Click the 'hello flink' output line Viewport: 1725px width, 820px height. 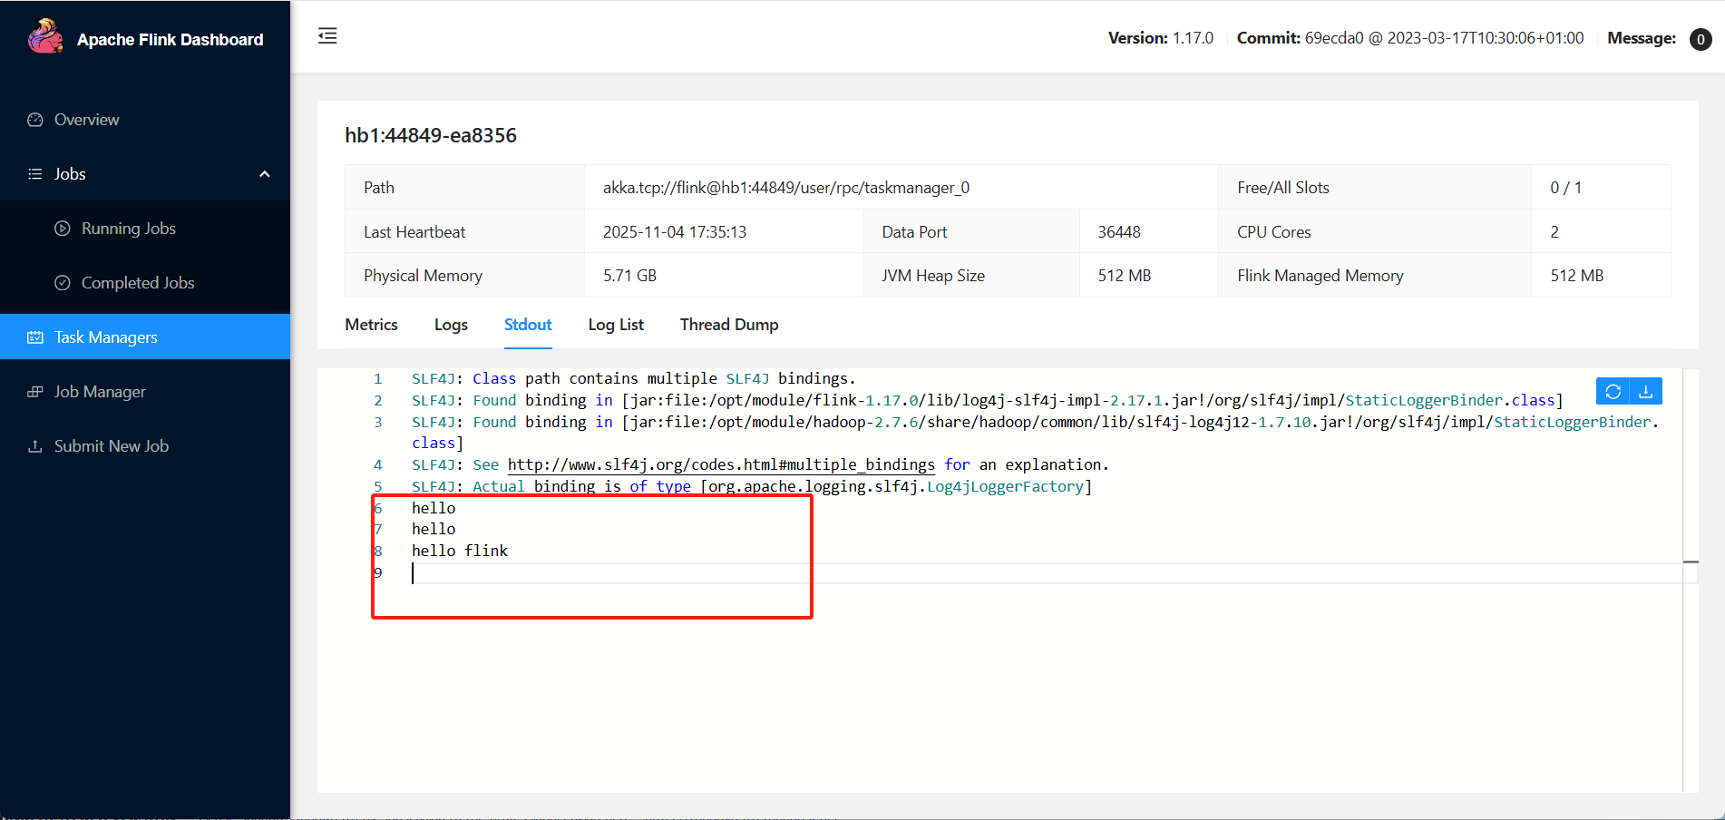(x=460, y=551)
